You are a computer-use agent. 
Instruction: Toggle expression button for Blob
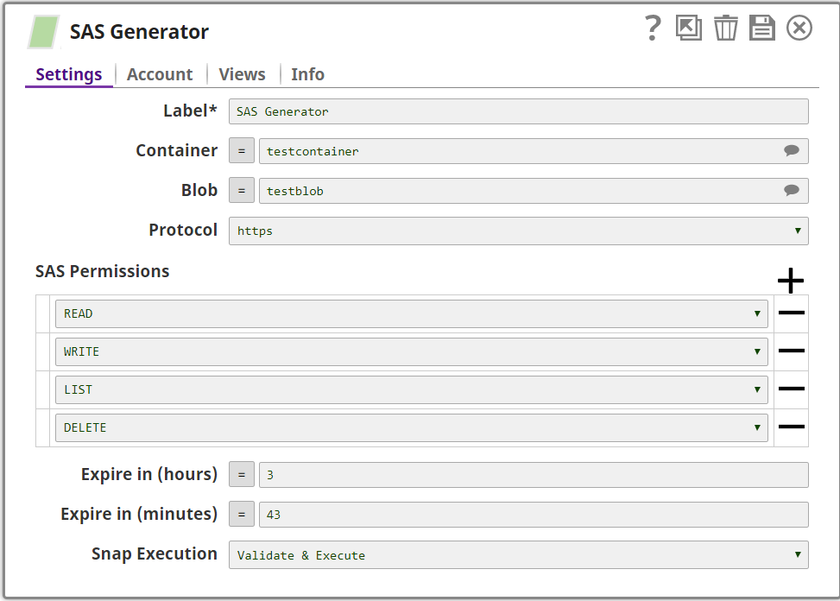click(x=242, y=191)
